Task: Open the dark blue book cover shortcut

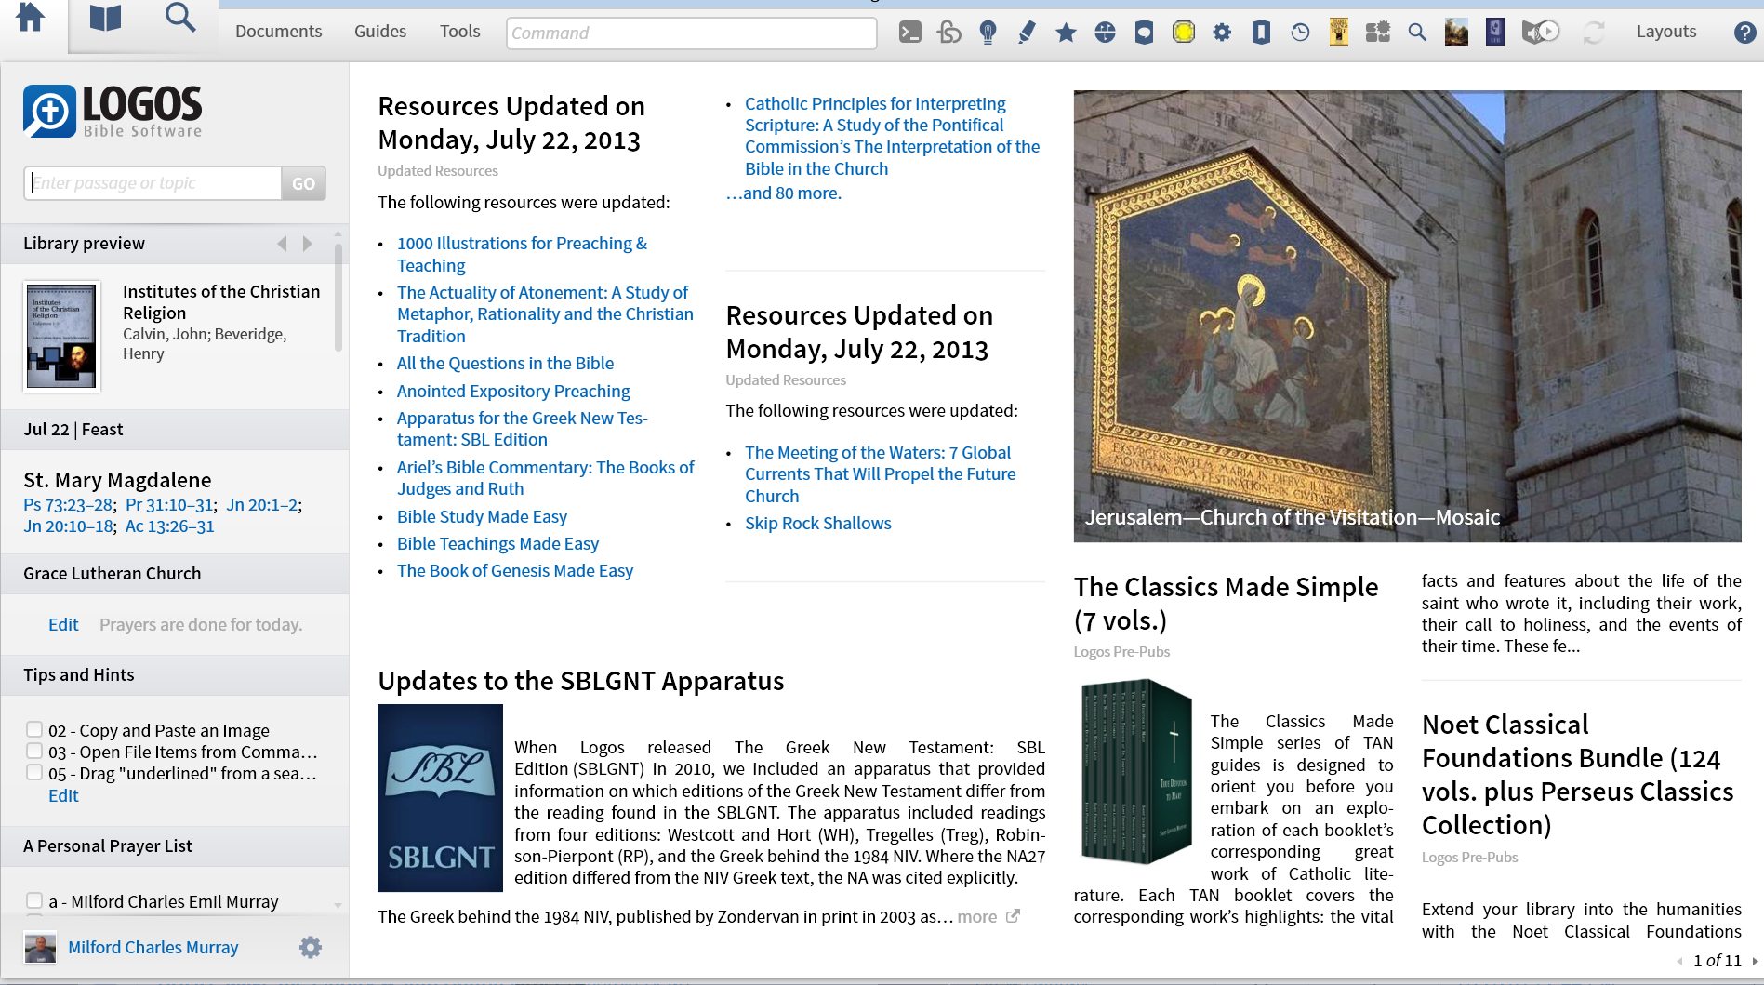Action: pos(1495,32)
